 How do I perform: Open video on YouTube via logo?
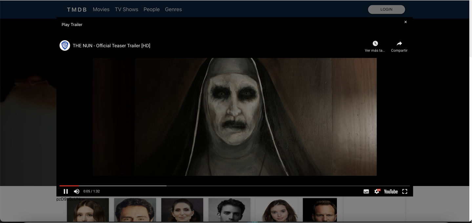point(391,192)
